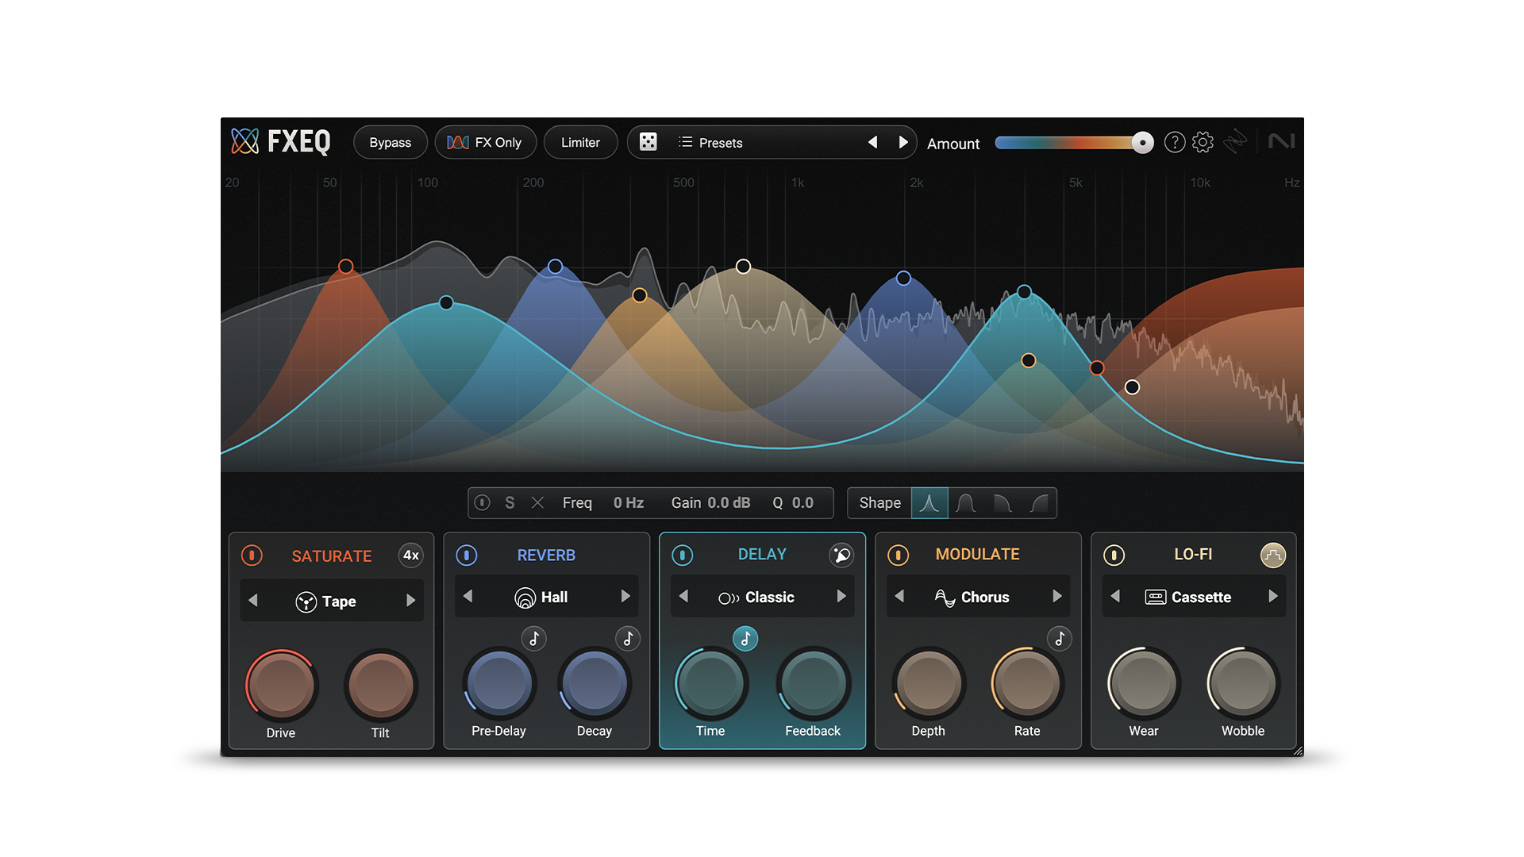Select the bell shape icon
This screenshot has width=1524, height=857.
[966, 503]
